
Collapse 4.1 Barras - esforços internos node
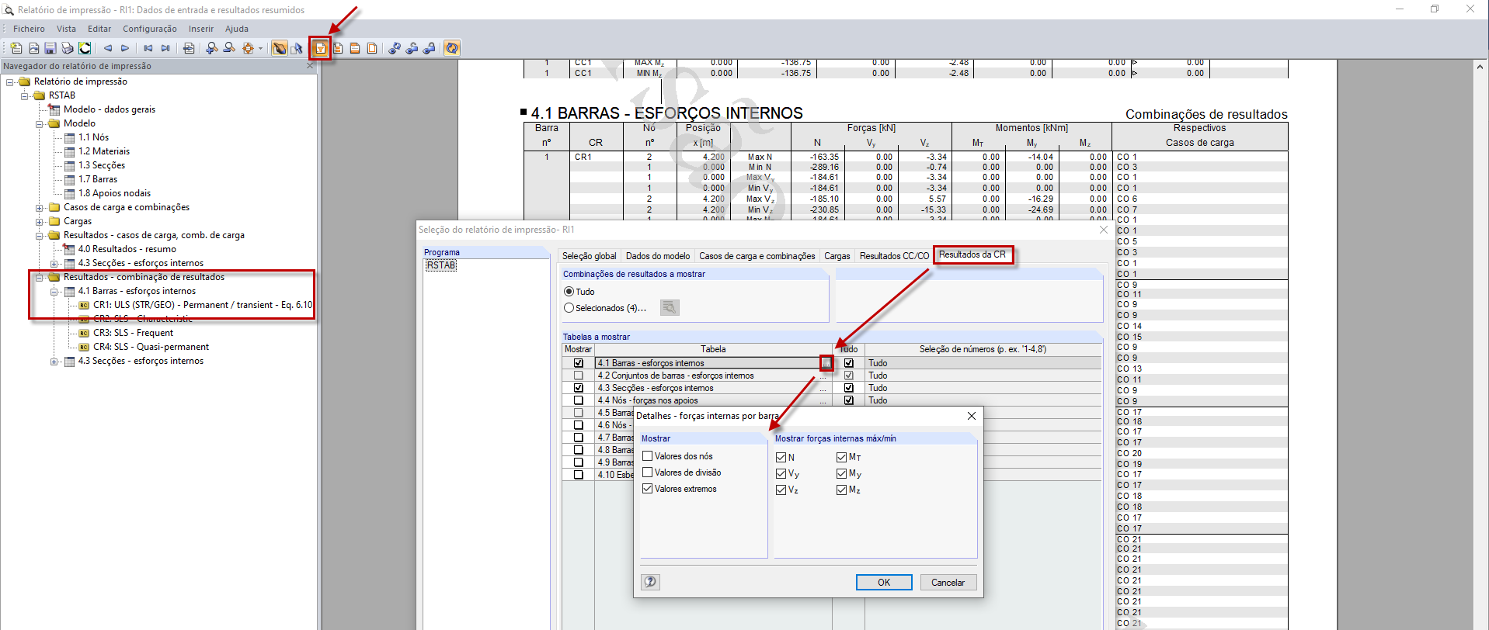54,291
